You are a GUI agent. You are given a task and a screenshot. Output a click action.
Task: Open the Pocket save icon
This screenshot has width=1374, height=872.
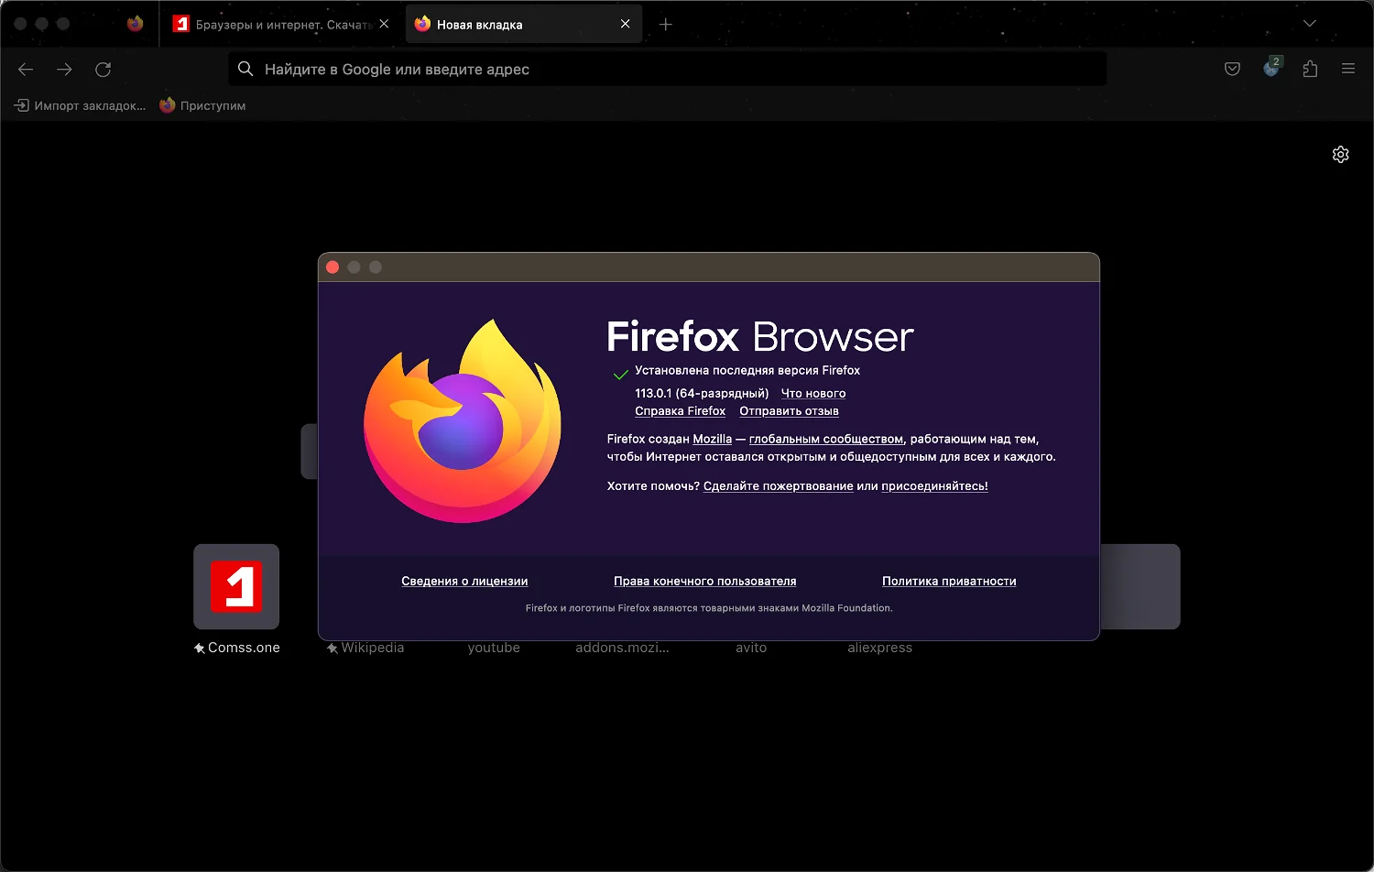coord(1232,70)
